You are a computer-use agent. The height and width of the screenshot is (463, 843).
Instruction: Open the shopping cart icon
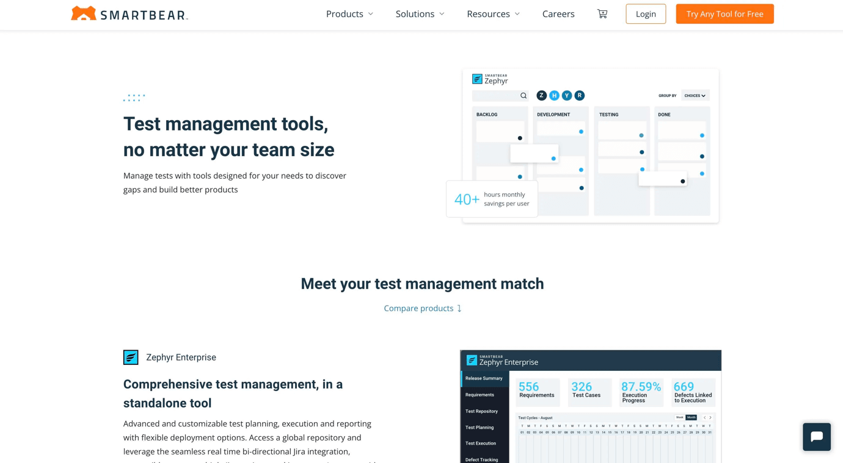coord(602,13)
